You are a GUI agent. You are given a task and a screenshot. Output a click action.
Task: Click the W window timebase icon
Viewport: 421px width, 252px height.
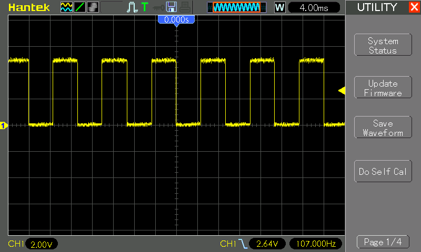pyautogui.click(x=280, y=7)
